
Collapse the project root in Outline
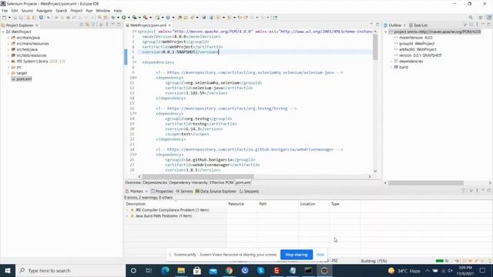tap(386, 32)
